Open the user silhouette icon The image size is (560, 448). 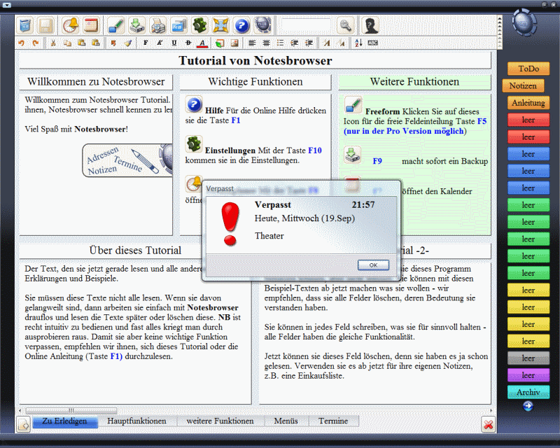(x=370, y=25)
